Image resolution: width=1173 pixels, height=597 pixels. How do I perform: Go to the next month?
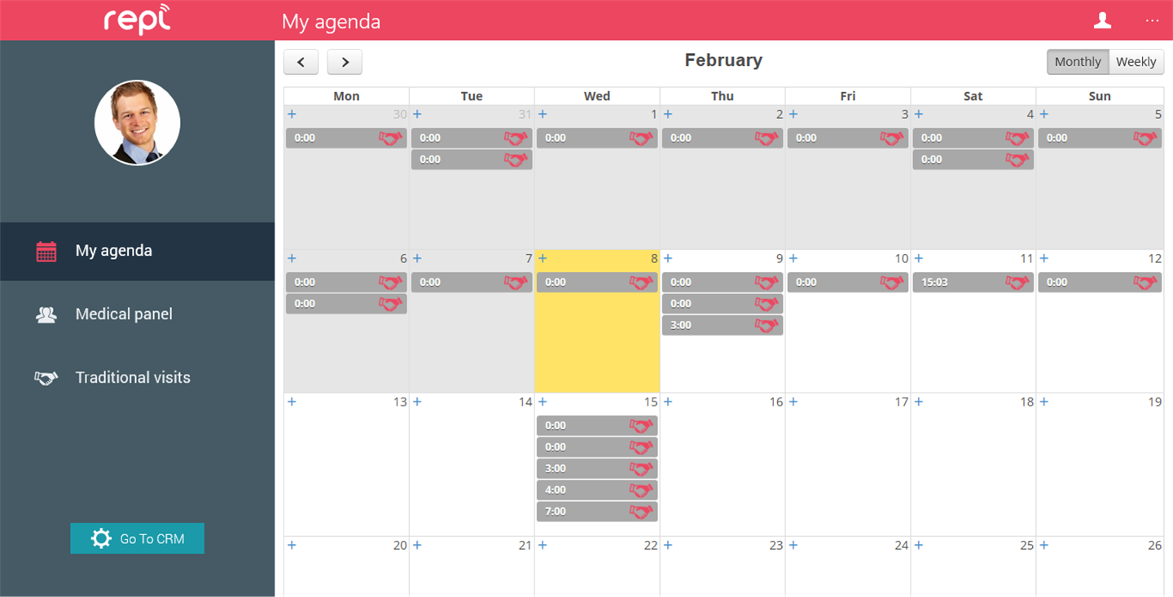pyautogui.click(x=345, y=62)
